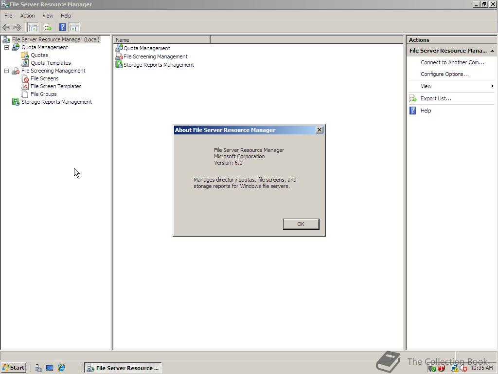Select File Screening Management in the console tree
Screen dimensions: 498x374
[x=53, y=71]
